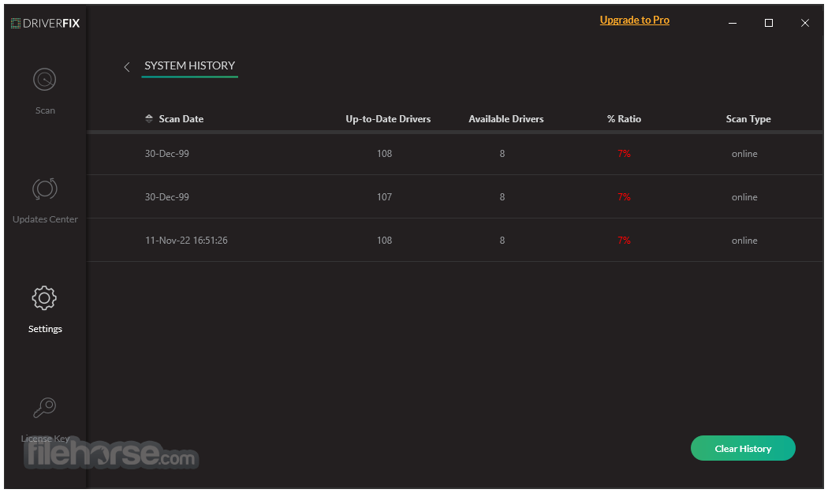
Task: Click the % Ratio column header
Action: pyautogui.click(x=624, y=119)
